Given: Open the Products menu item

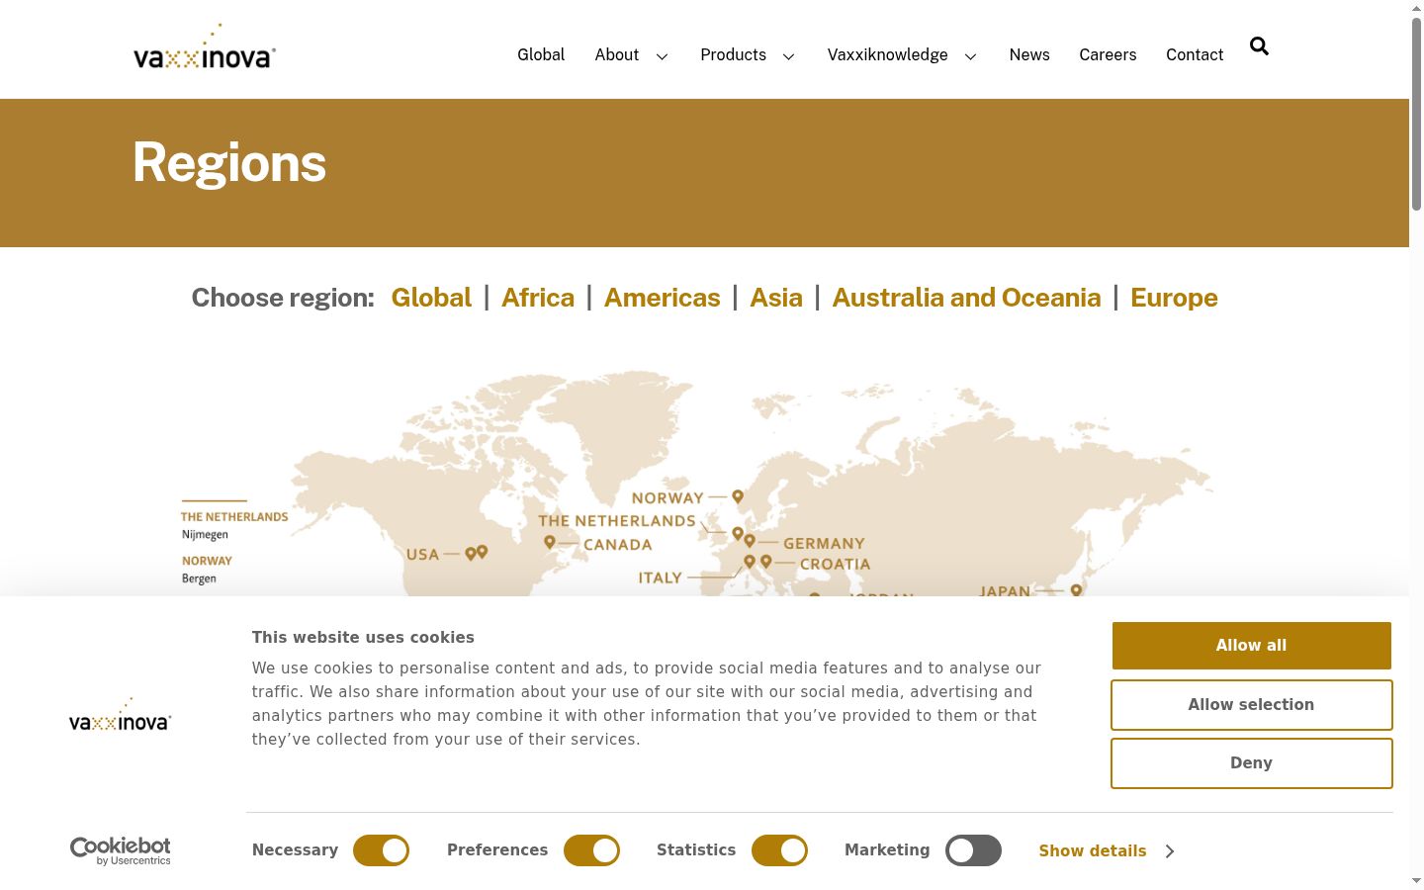Looking at the screenshot, I should pyautogui.click(x=734, y=54).
